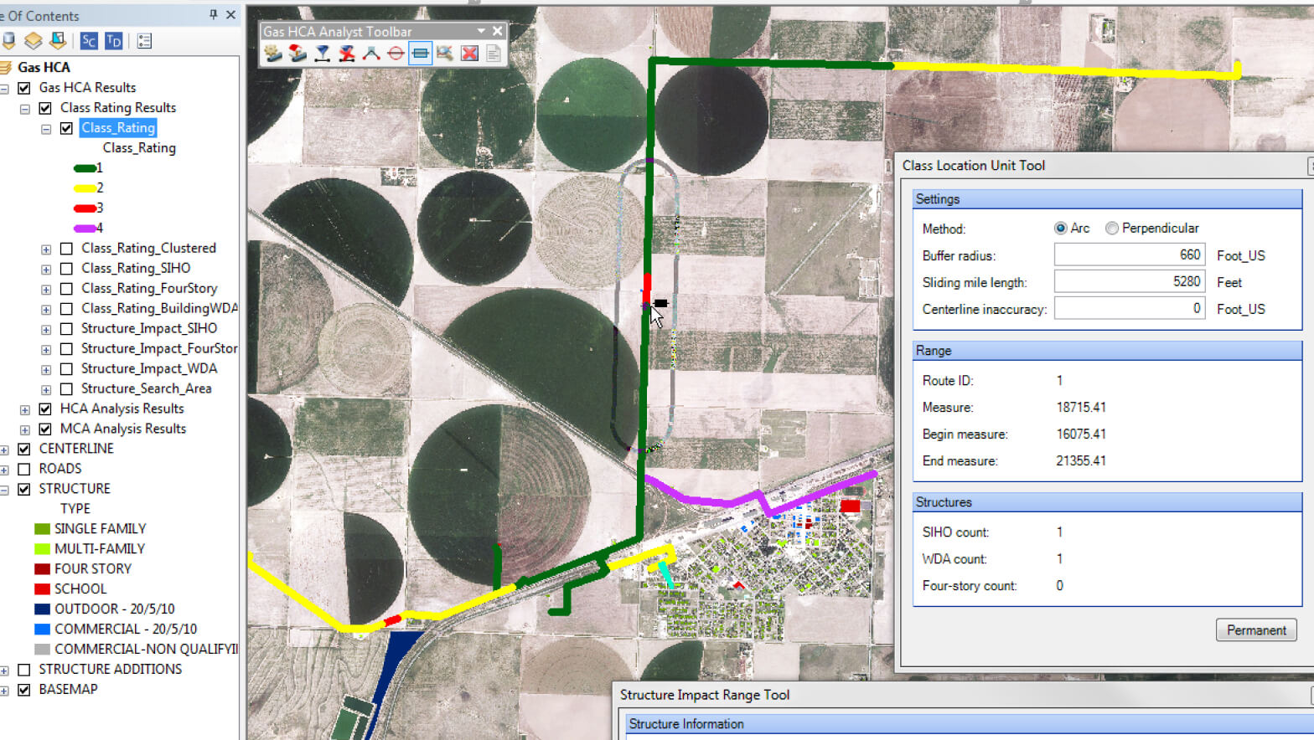Expand the Class_Rating_Clustered layer node
1314x740 pixels.
point(46,249)
